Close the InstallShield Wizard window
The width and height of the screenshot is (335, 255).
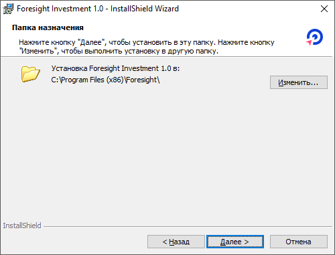pyautogui.click(x=324, y=9)
